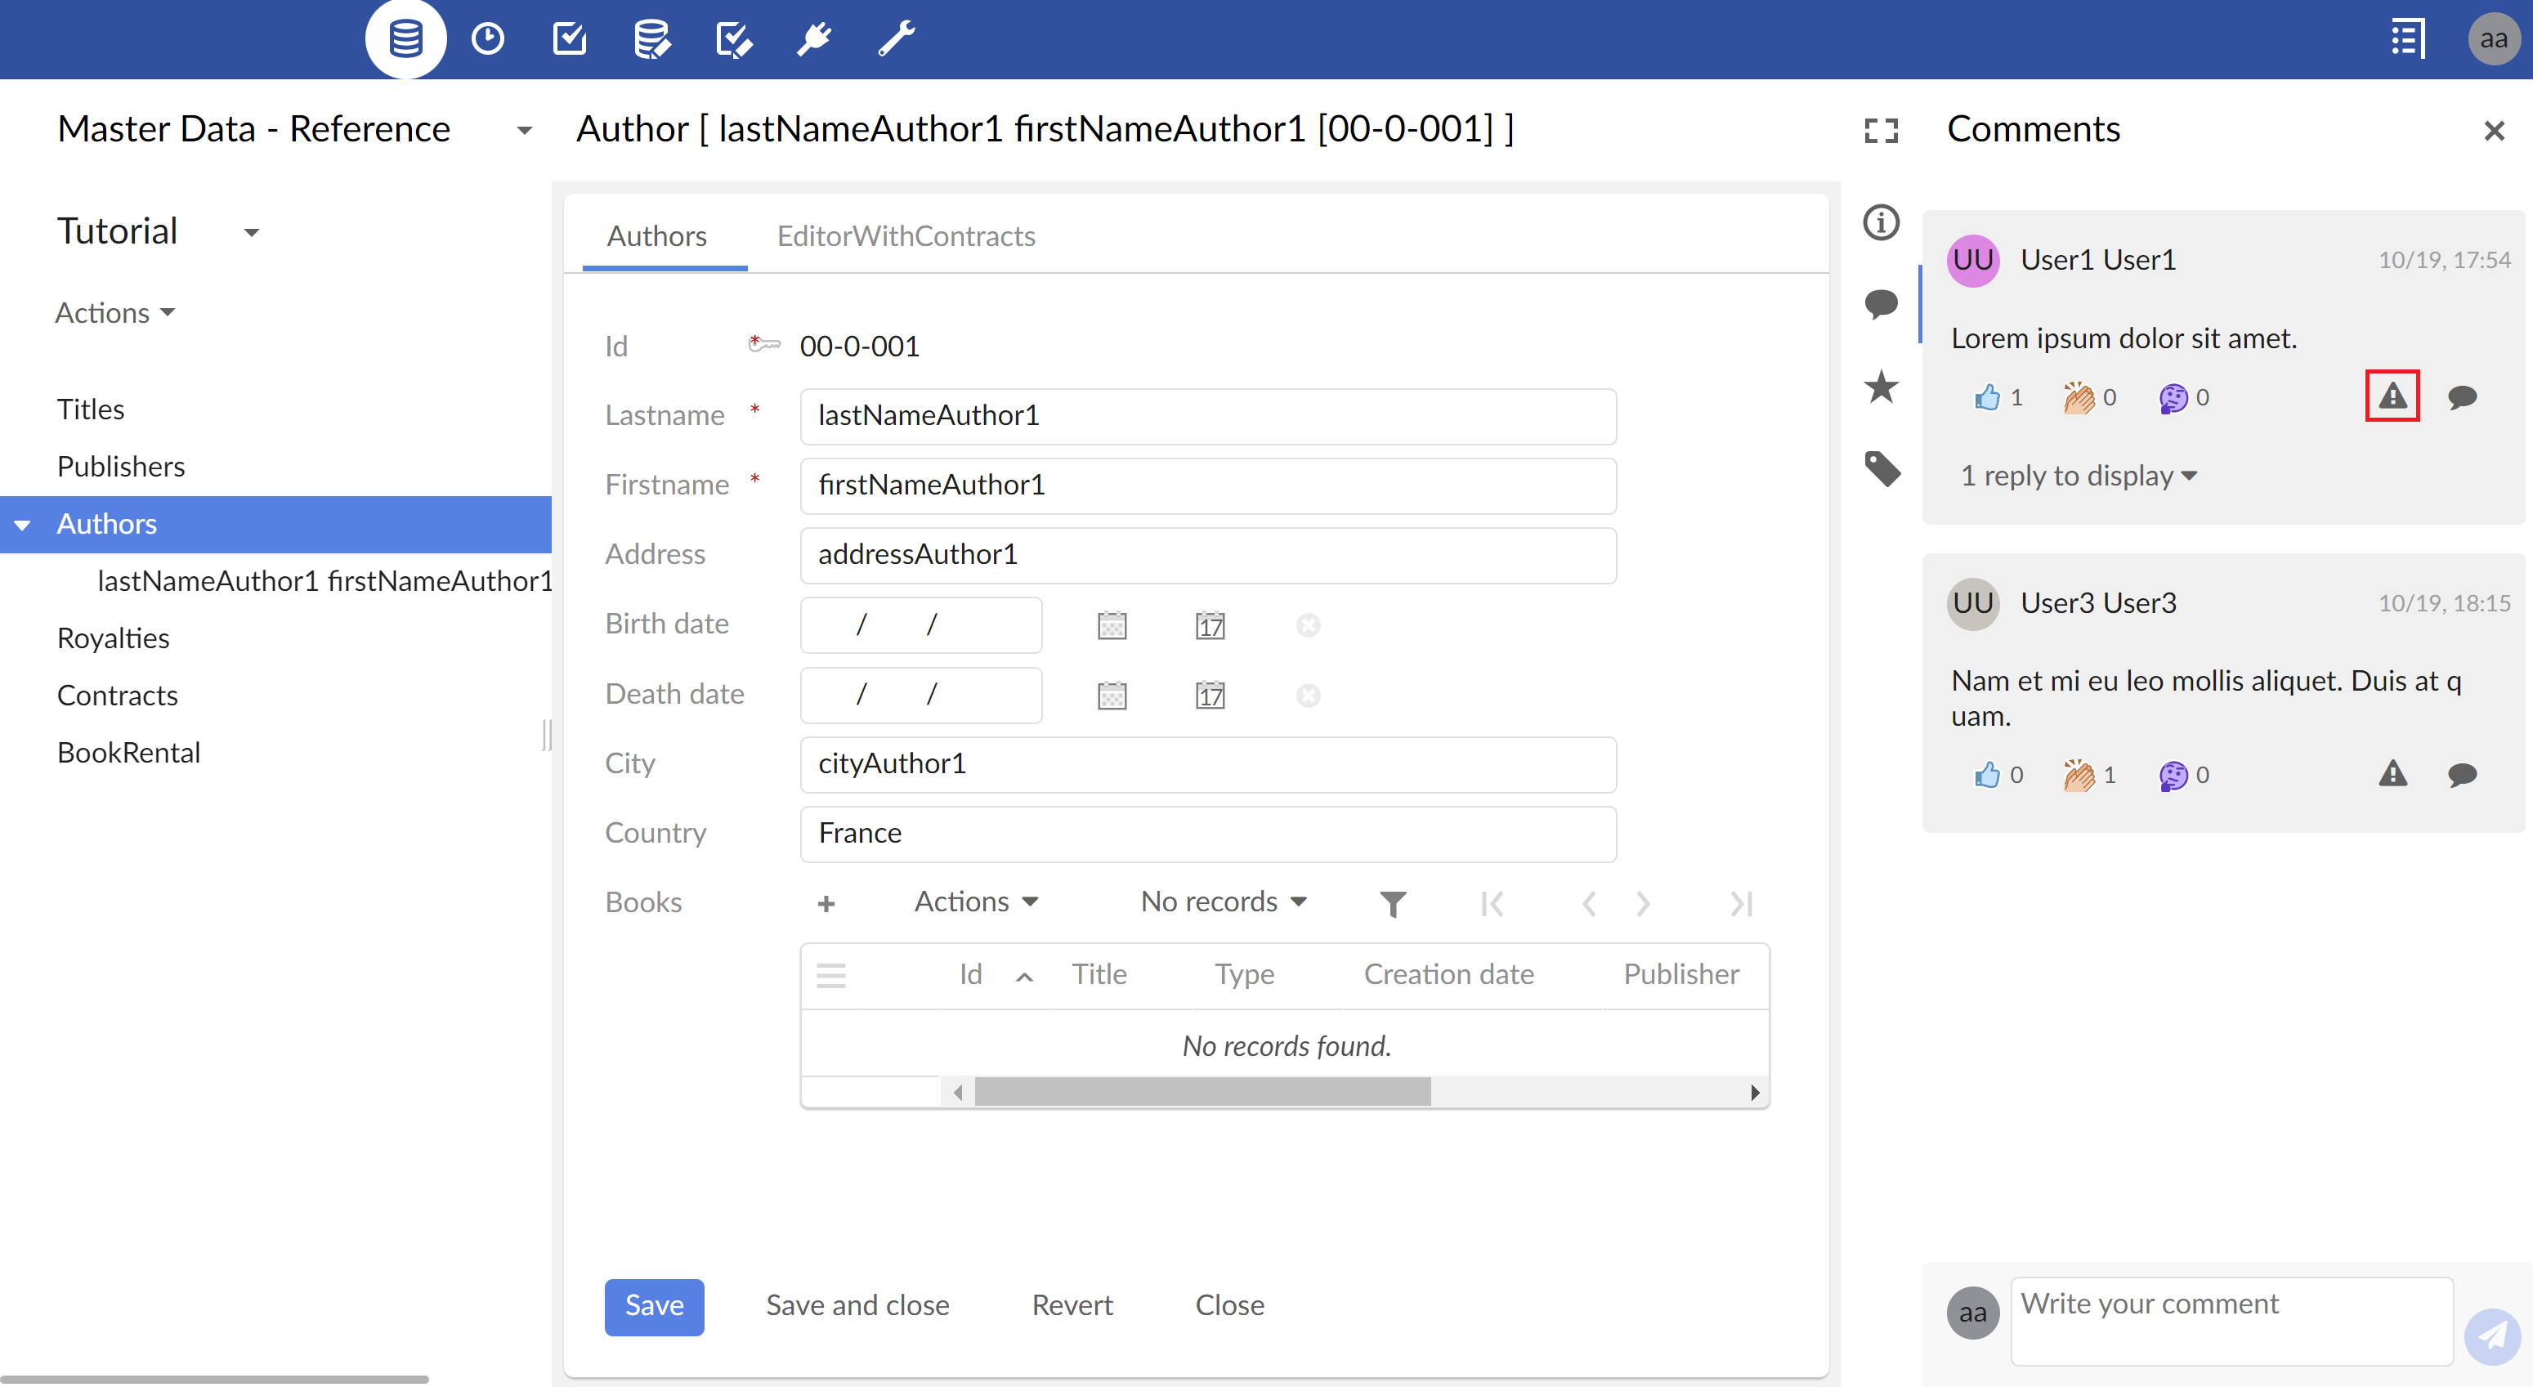Expand the Tutorial dataset dropdown
Screen dimensions: 2533x1387
pos(252,233)
